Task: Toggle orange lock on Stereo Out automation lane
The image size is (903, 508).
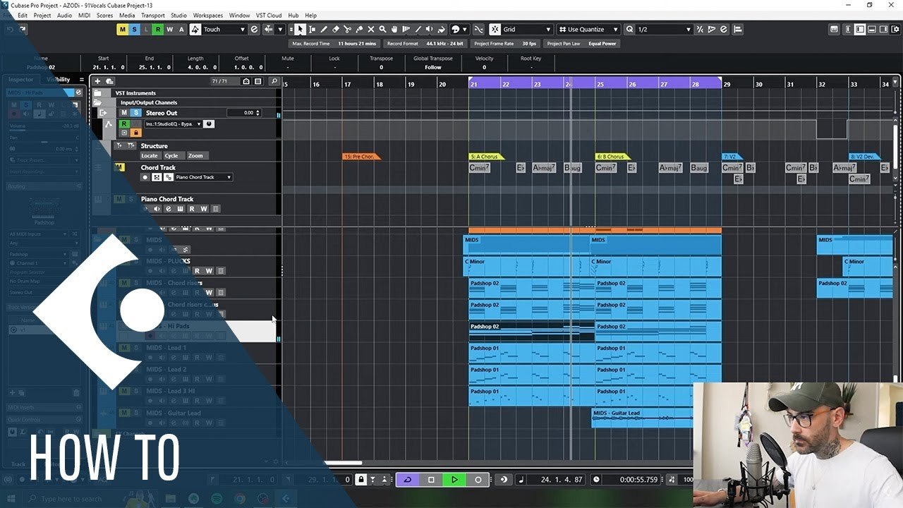Action: point(136,133)
